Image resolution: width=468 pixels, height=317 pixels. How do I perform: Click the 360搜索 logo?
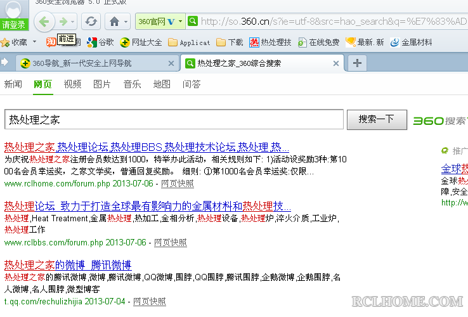(x=440, y=120)
